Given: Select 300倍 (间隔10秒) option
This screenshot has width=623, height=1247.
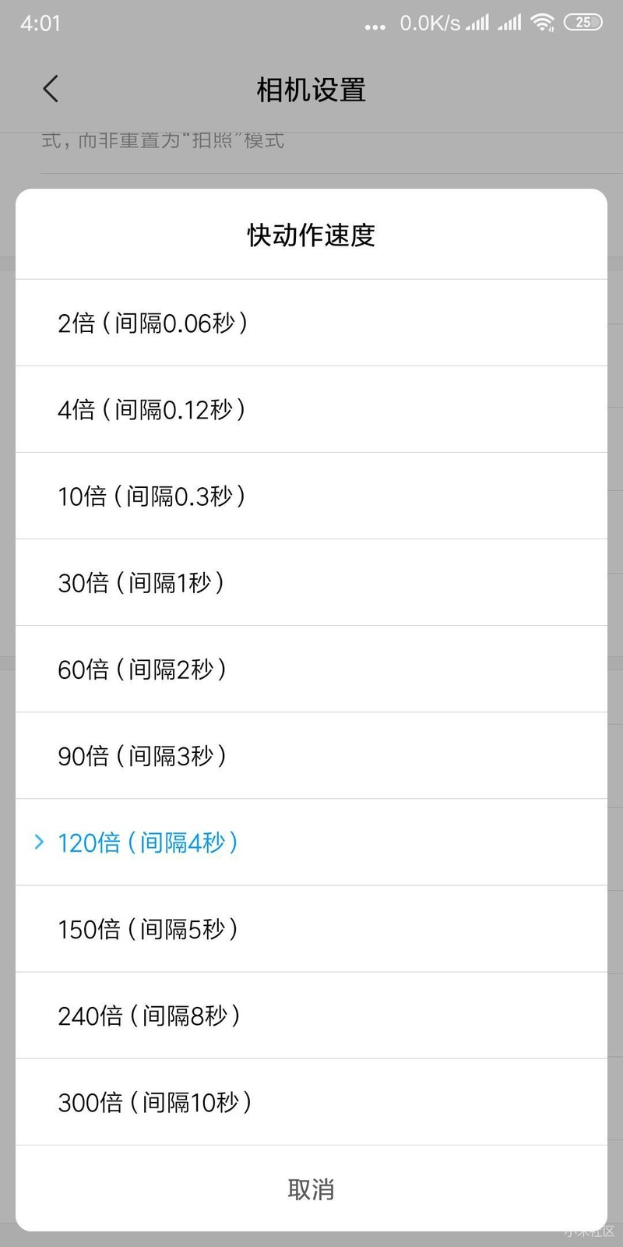Looking at the screenshot, I should 311,1101.
